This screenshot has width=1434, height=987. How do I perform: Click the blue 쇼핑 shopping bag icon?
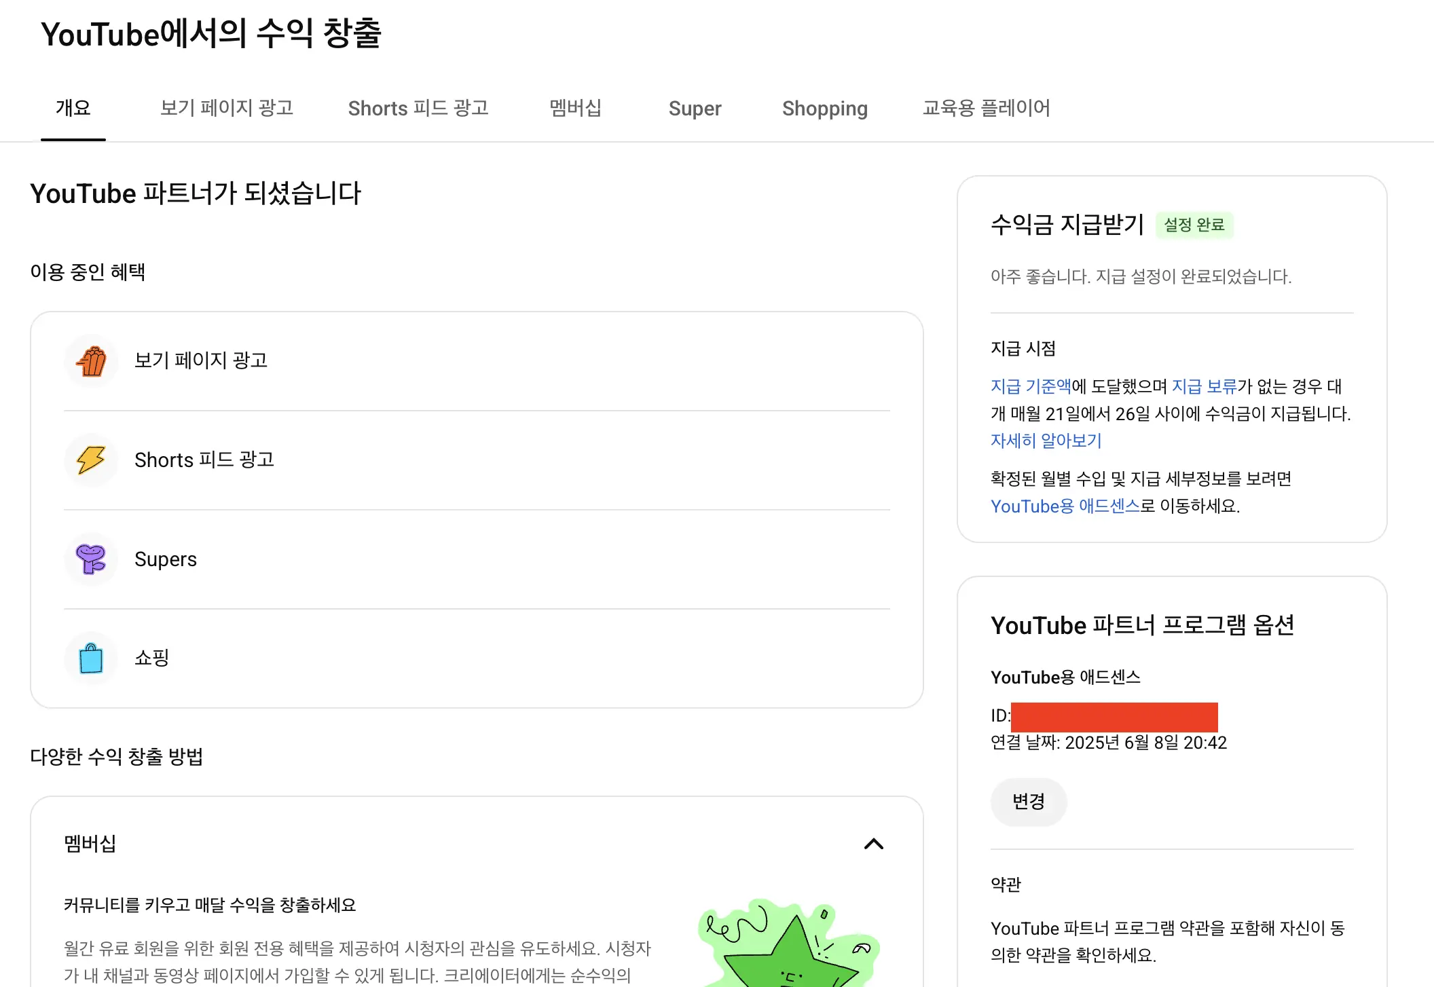pos(92,658)
